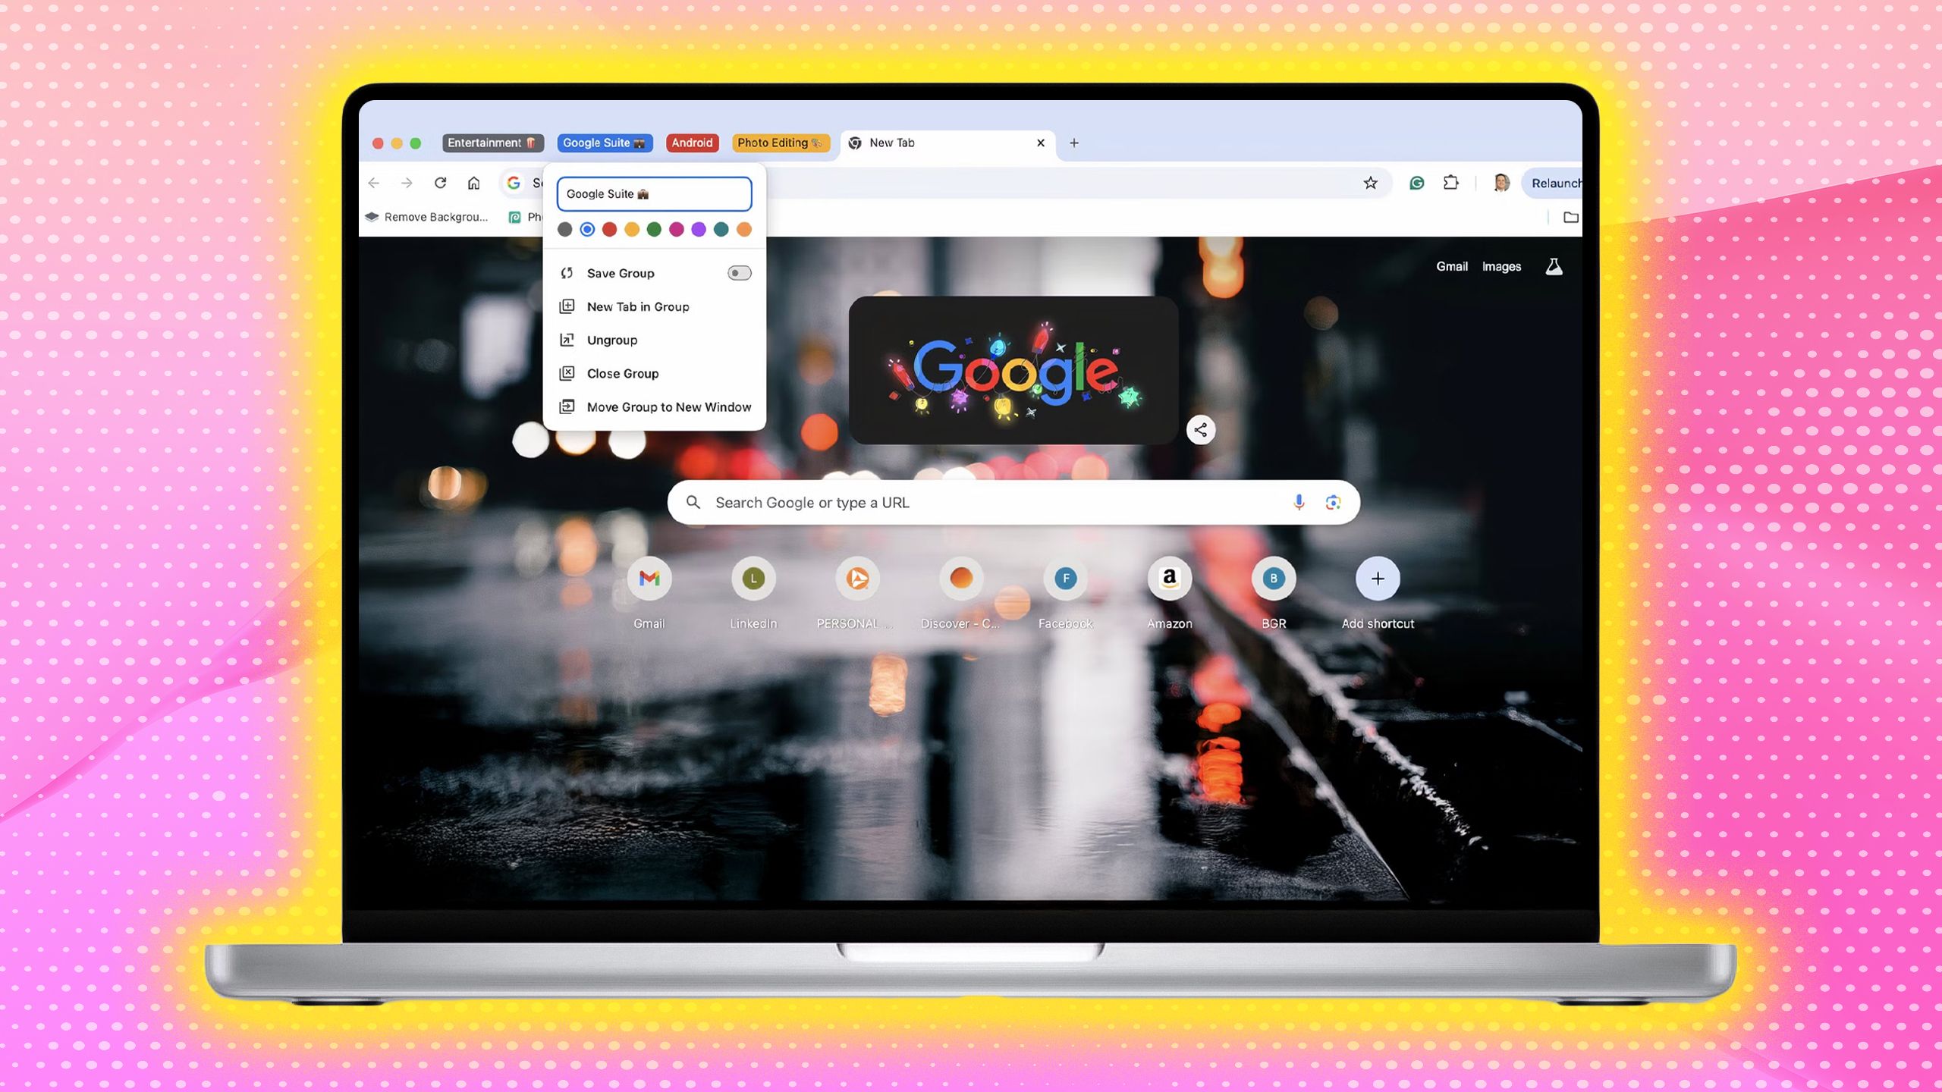
Task: Click the share page icon on Google doodle
Action: (x=1199, y=429)
